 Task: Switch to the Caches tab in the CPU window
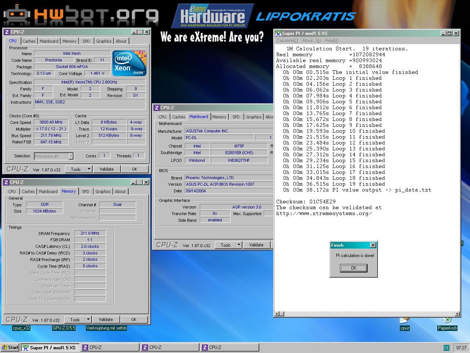29,41
